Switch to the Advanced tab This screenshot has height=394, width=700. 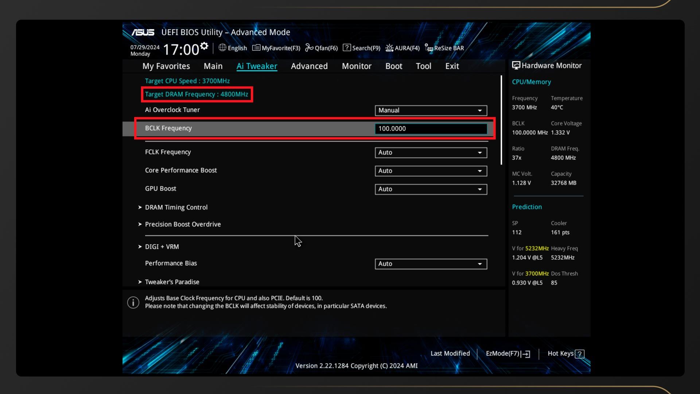click(x=309, y=66)
